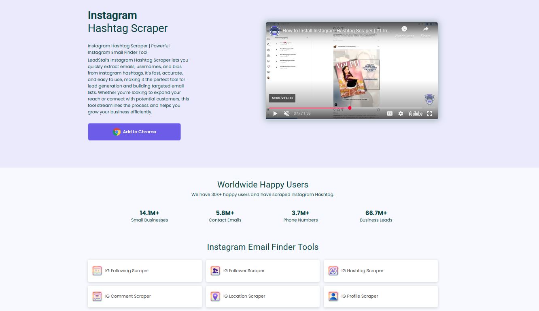Viewport: 539px width, 311px height.
Task: Play the YouTube video
Action: coord(275,114)
